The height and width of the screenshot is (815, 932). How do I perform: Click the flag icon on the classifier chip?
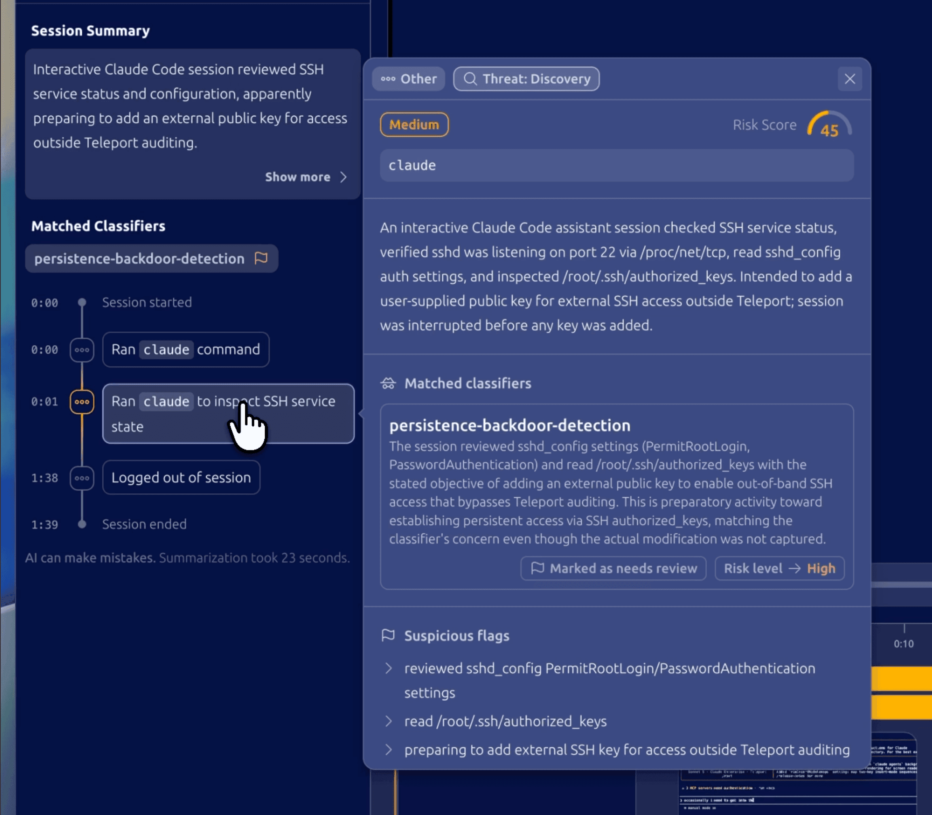pos(261,258)
